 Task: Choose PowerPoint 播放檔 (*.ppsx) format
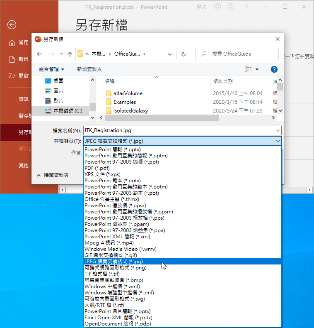point(182,206)
